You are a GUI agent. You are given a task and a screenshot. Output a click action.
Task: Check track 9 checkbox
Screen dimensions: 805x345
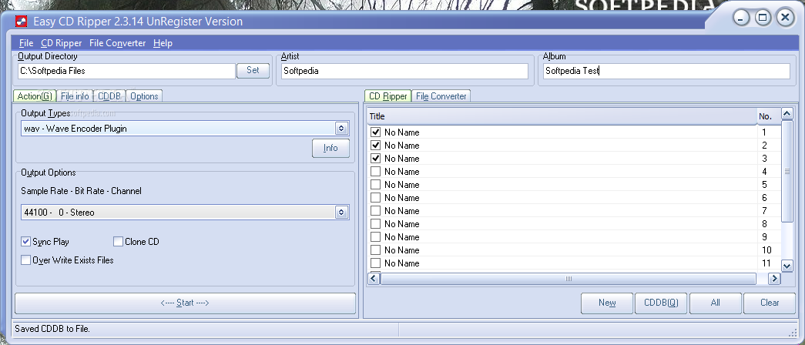[376, 237]
